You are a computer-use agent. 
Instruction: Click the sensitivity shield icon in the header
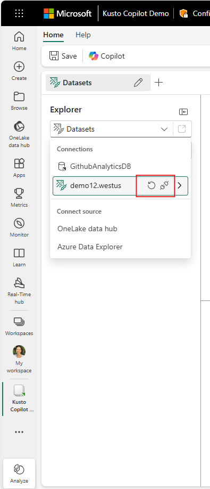coord(183,13)
